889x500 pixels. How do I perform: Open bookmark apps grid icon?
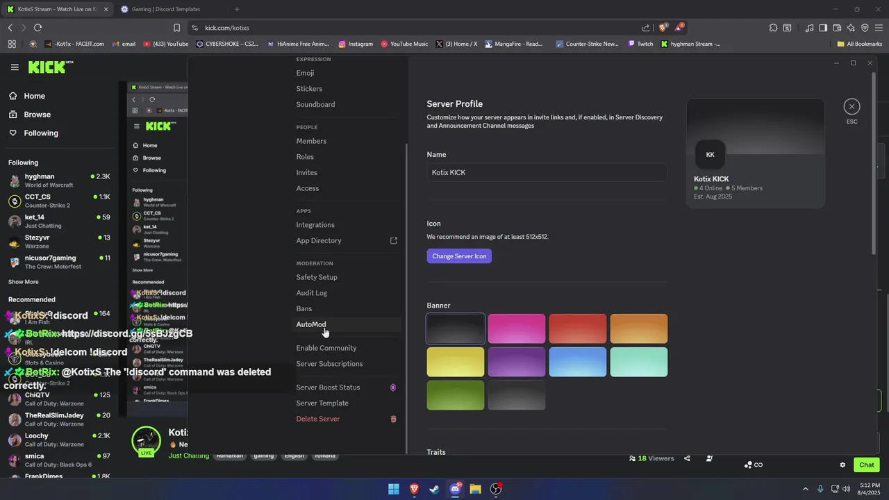pyautogui.click(x=12, y=44)
